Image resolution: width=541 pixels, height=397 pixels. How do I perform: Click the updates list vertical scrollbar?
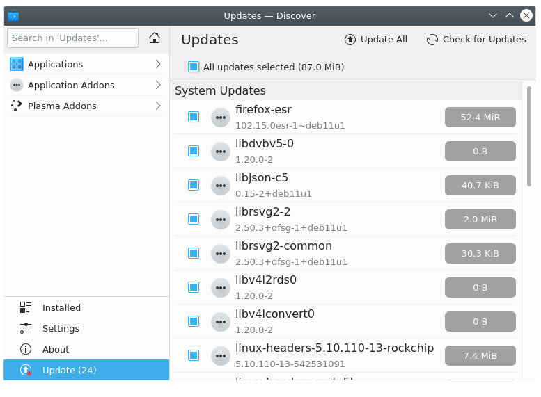[x=529, y=136]
